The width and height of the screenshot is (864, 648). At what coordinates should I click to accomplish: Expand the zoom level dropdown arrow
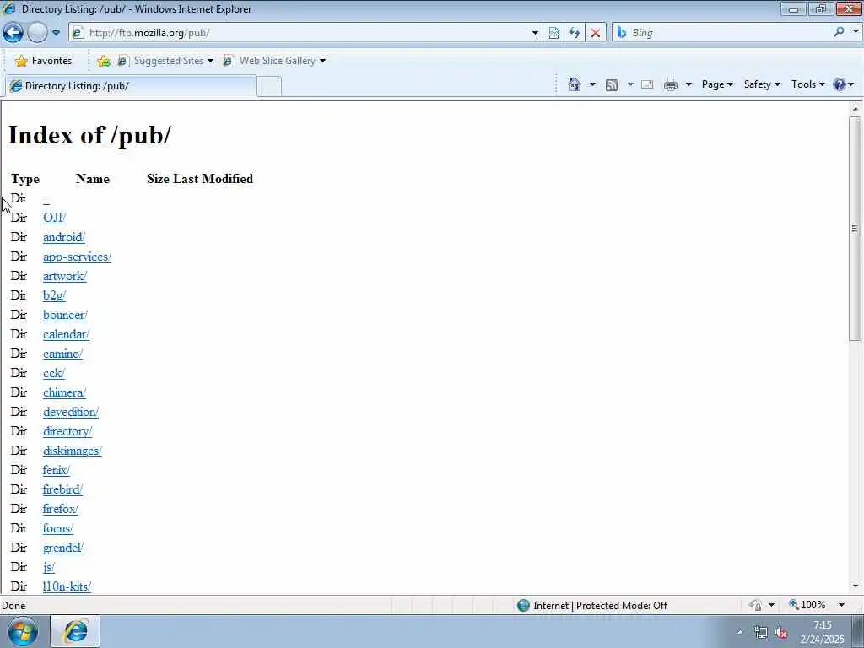(x=841, y=605)
